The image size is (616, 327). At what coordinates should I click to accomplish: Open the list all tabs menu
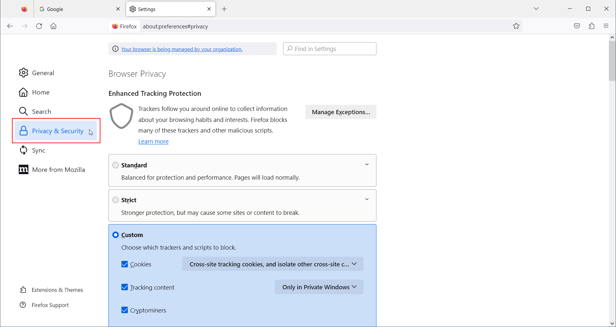point(536,9)
